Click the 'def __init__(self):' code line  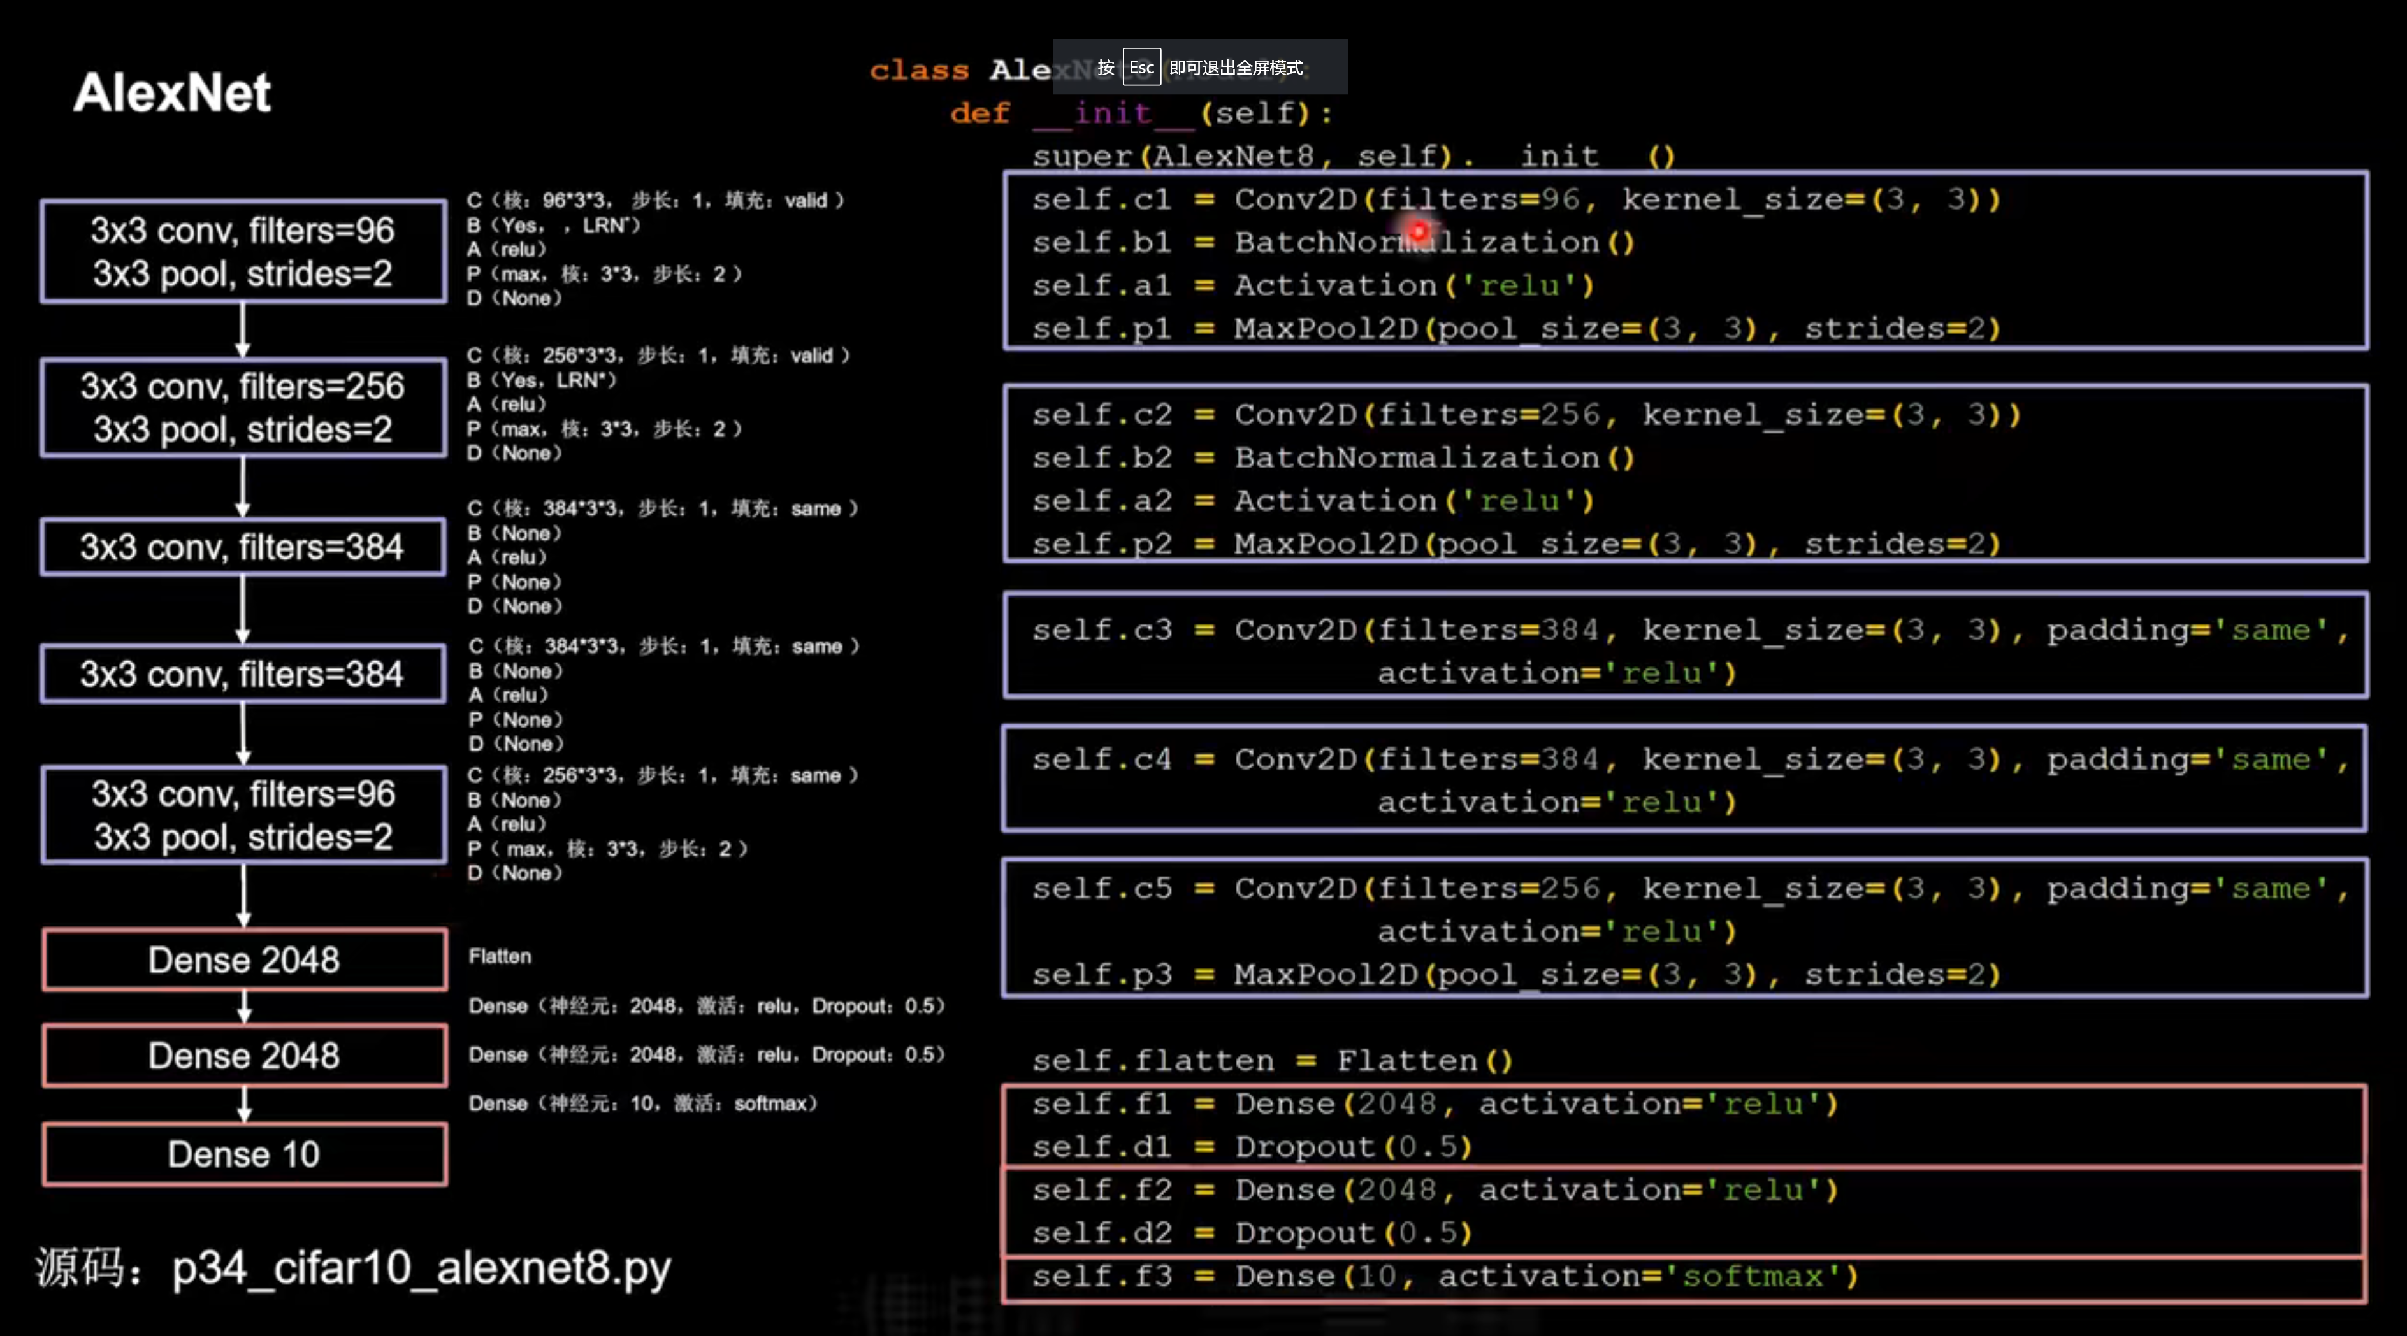click(x=1142, y=113)
